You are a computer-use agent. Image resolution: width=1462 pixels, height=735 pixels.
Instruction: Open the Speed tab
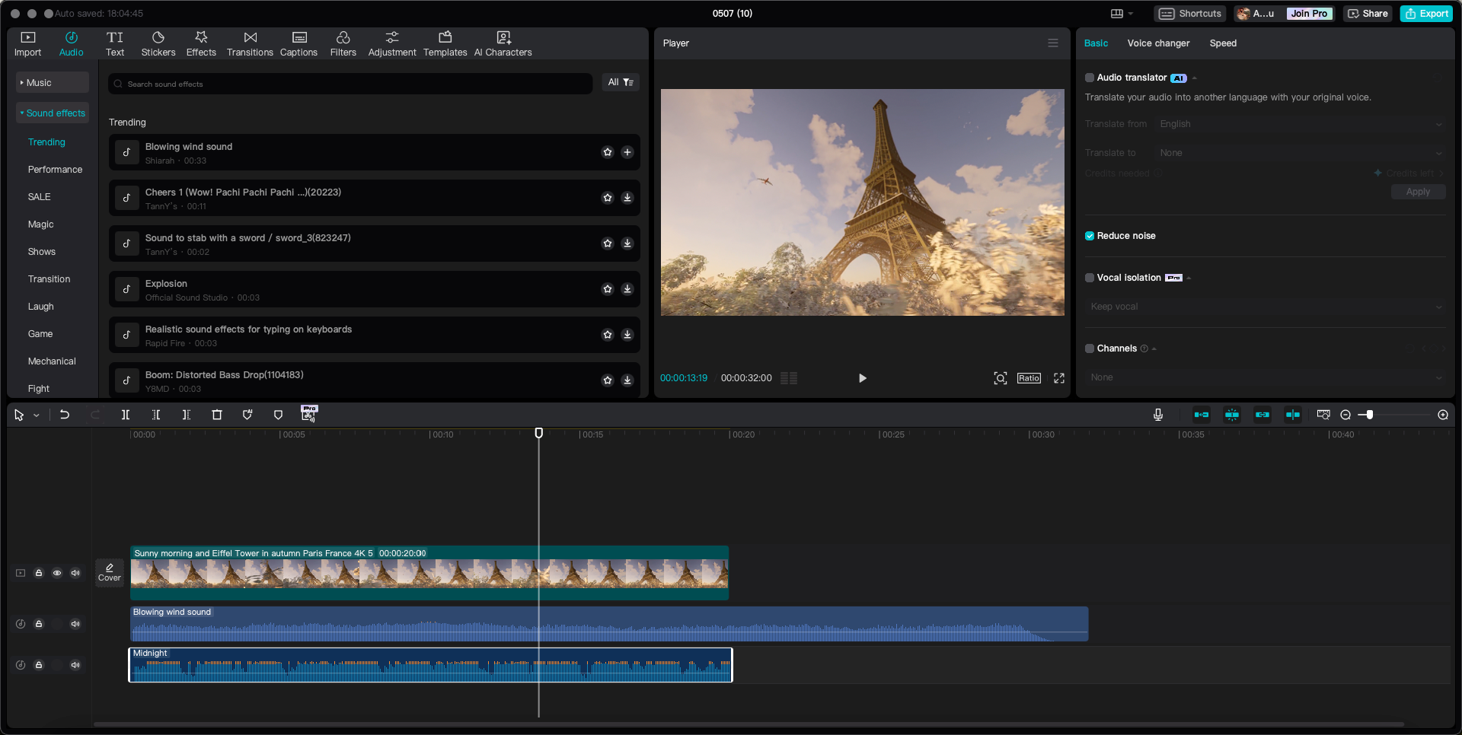point(1222,43)
